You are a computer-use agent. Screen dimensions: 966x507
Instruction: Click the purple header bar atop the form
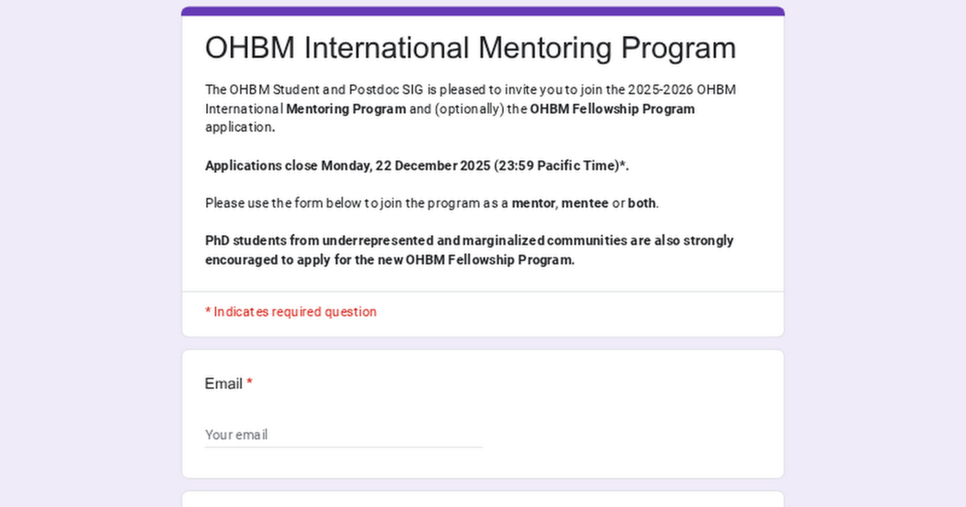click(483, 11)
